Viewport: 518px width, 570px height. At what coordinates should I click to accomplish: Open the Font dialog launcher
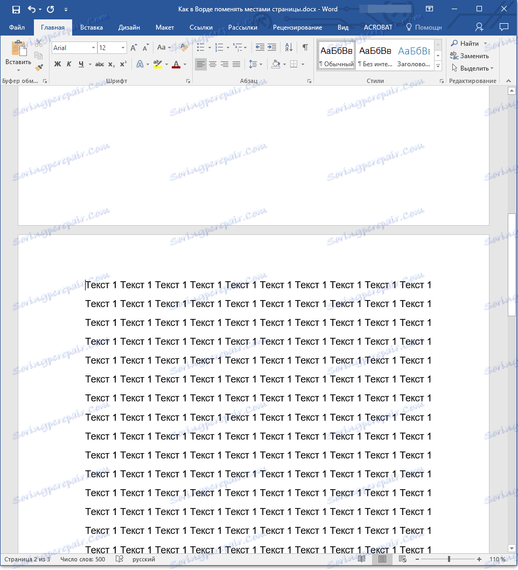coord(188,81)
